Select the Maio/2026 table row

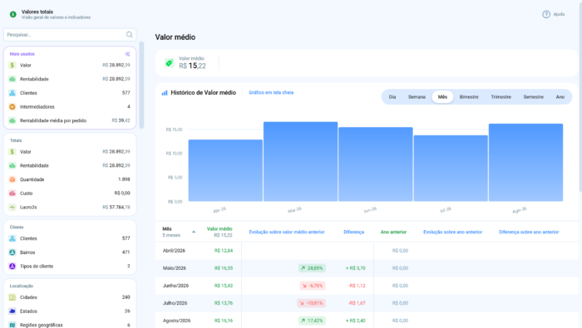367,268
